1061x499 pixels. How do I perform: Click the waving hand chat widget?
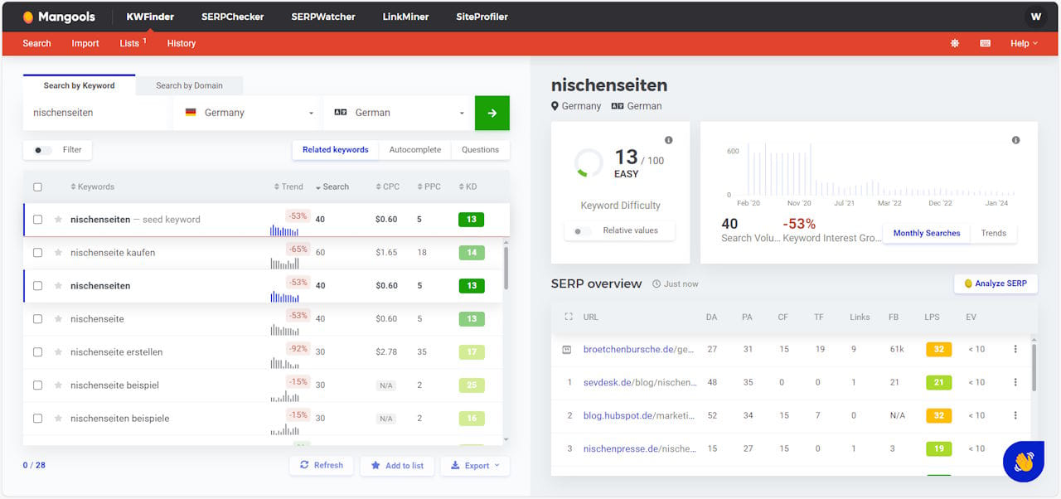[1023, 462]
